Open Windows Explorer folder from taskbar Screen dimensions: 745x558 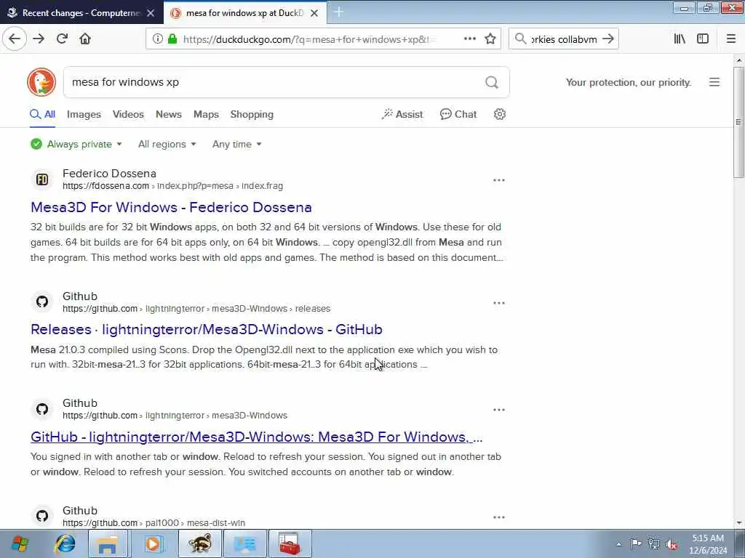click(x=107, y=543)
